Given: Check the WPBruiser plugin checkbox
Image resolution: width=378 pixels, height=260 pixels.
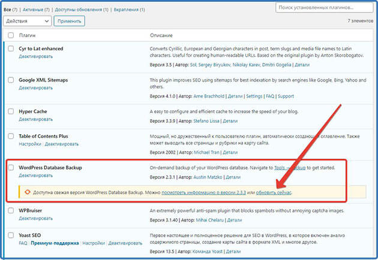Looking at the screenshot, I should [11, 210].
